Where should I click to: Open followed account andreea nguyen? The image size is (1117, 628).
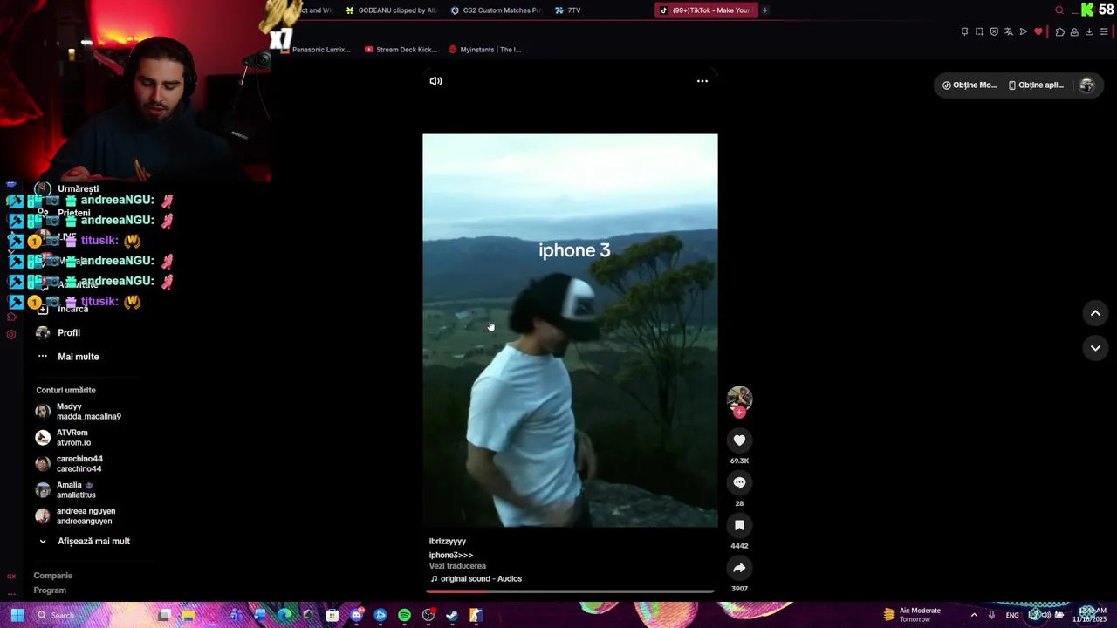coord(76,516)
